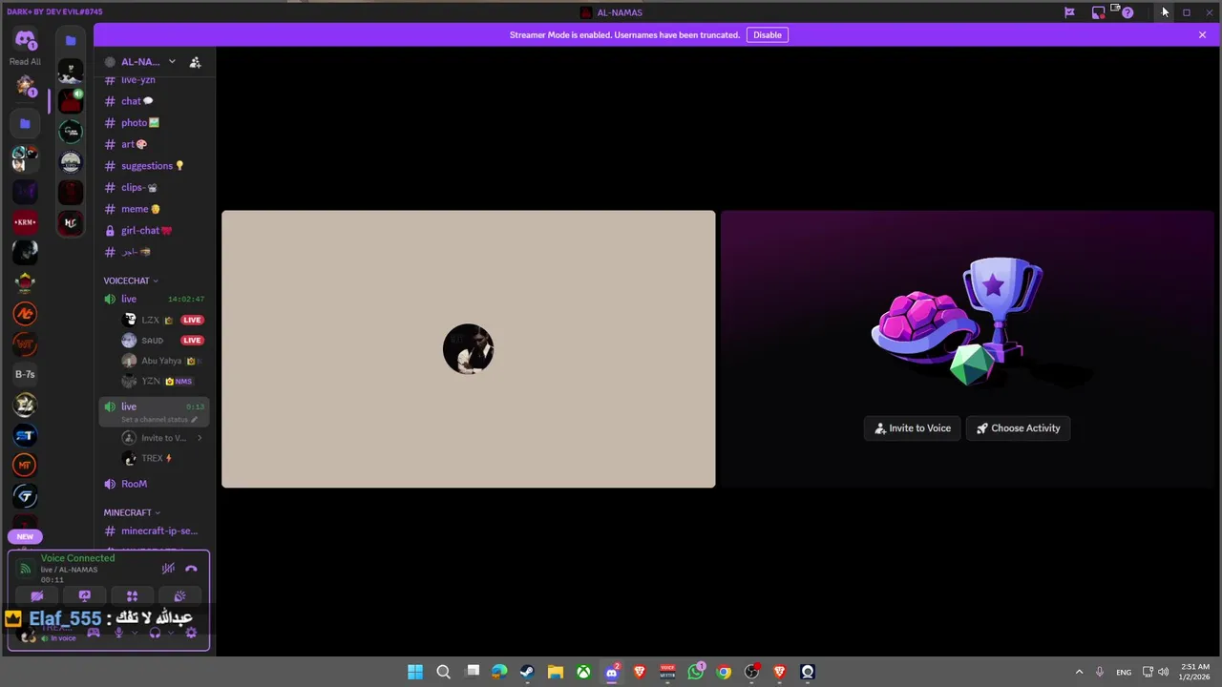
Task: Open the photo text channel
Action: click(x=154, y=122)
